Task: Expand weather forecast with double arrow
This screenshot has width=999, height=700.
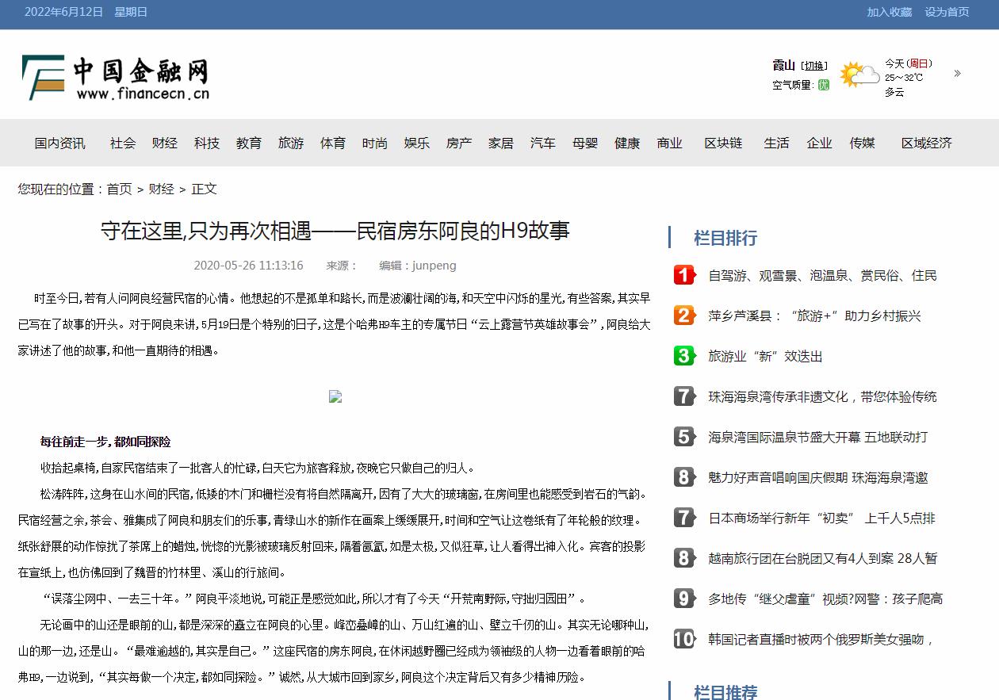Action: 957,74
